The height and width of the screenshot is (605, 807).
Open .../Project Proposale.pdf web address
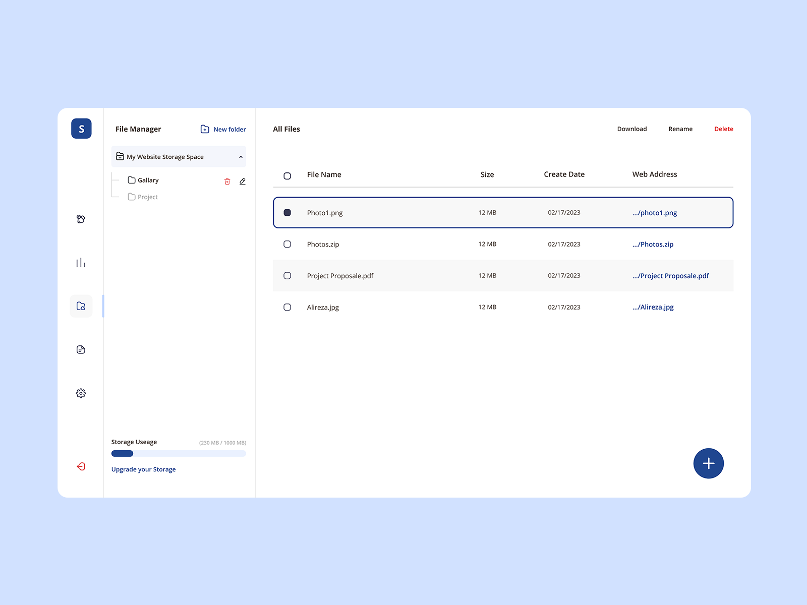[671, 276]
